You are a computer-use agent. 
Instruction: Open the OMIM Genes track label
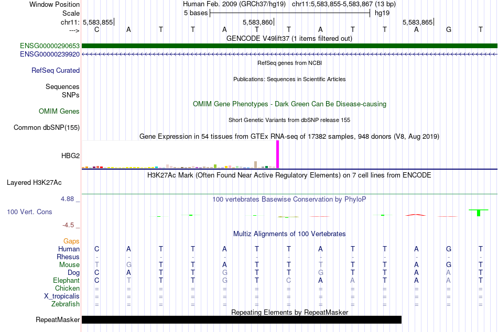tap(59, 111)
